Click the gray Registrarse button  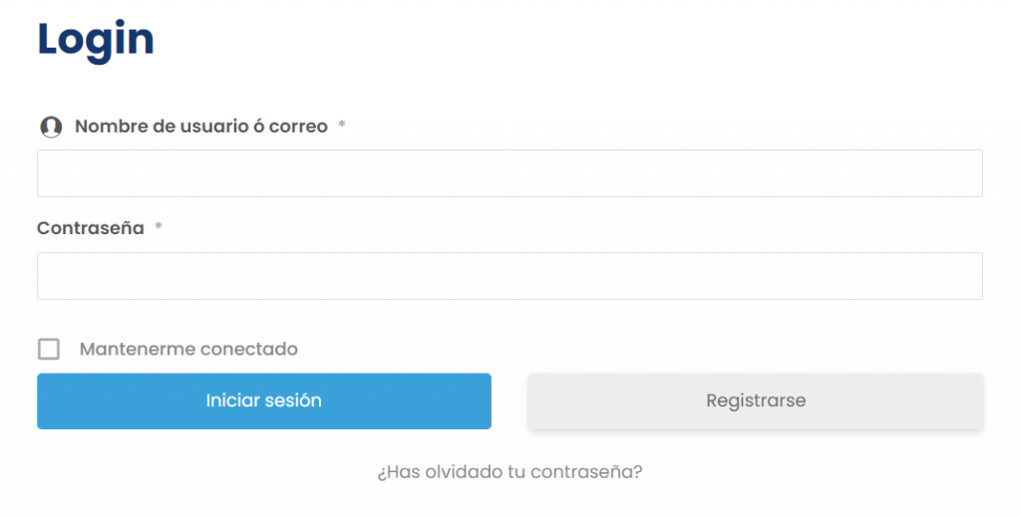click(756, 401)
